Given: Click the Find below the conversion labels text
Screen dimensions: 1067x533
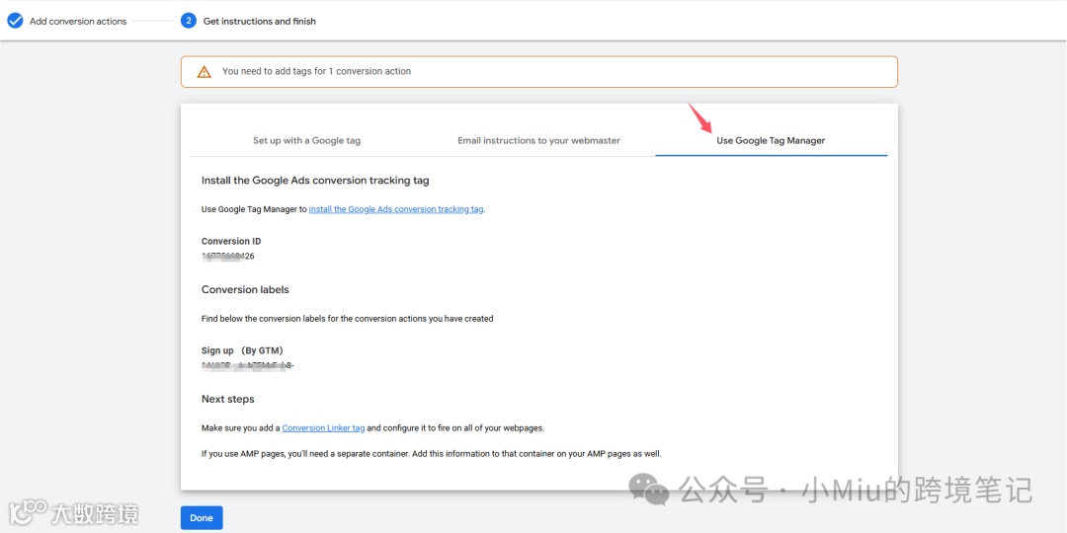Looking at the screenshot, I should tap(347, 318).
